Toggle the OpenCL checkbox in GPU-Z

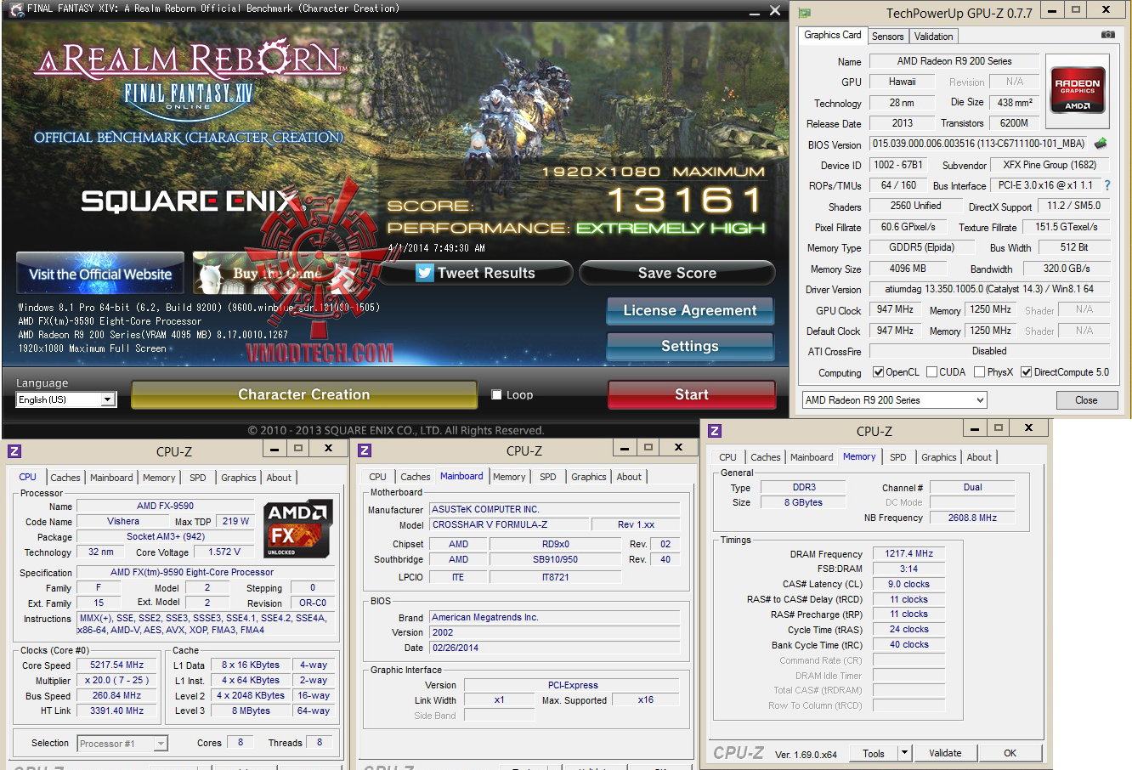[x=879, y=372]
